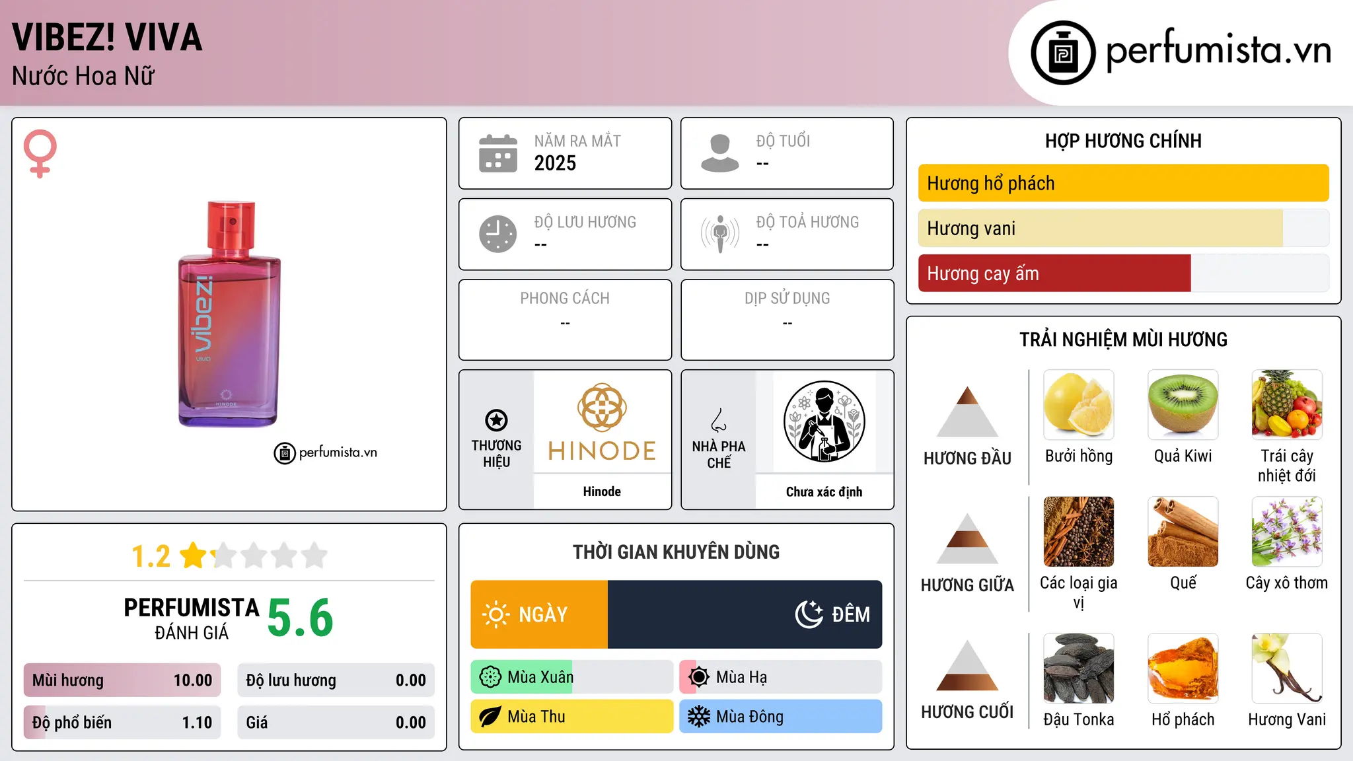
Task: Click the Các loại gia vị image
Action: click(1079, 532)
